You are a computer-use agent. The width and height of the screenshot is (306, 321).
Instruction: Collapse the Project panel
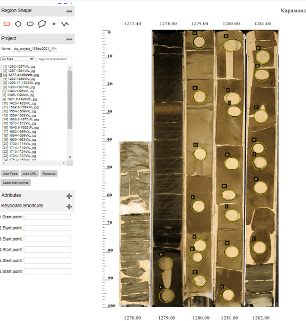click(69, 39)
